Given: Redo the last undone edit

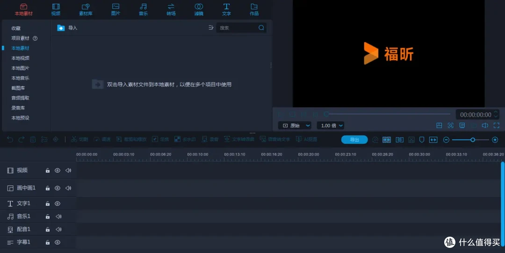Looking at the screenshot, I should click(x=21, y=139).
